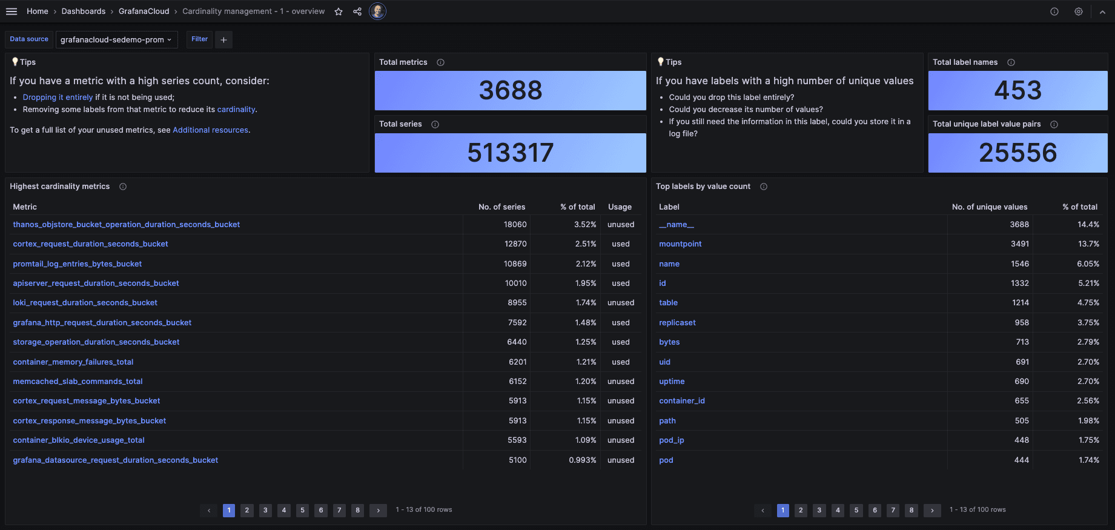Open page 6 of labels table

[875, 510]
